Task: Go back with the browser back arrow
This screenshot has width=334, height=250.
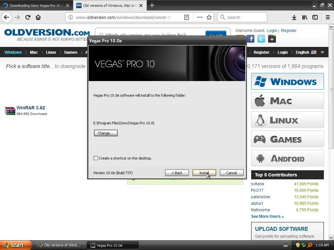Action: [7, 17]
